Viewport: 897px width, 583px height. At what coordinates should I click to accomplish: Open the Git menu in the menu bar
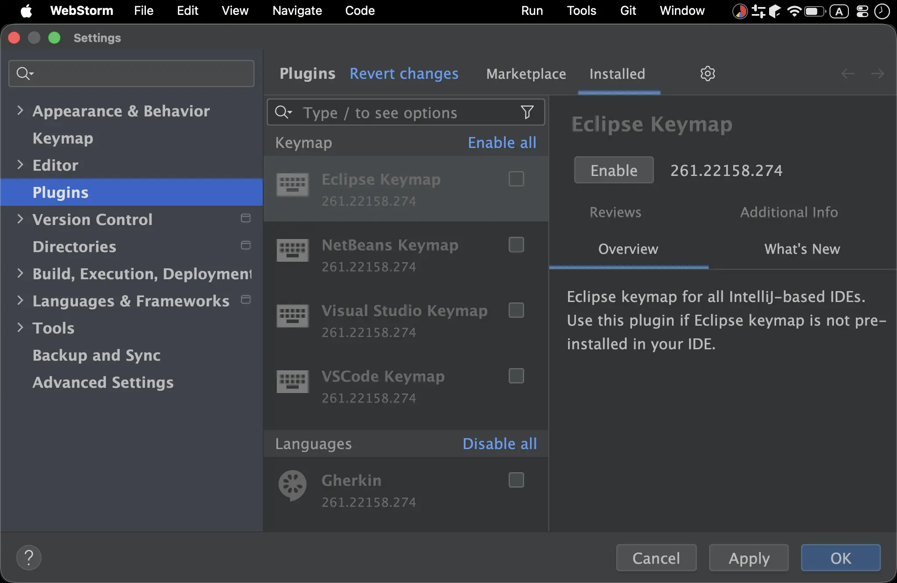pyautogui.click(x=628, y=11)
